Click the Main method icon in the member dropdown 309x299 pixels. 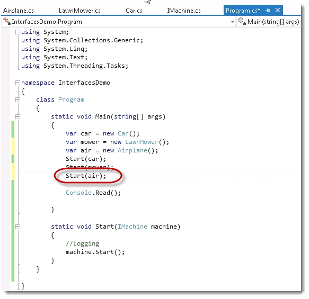(242, 21)
